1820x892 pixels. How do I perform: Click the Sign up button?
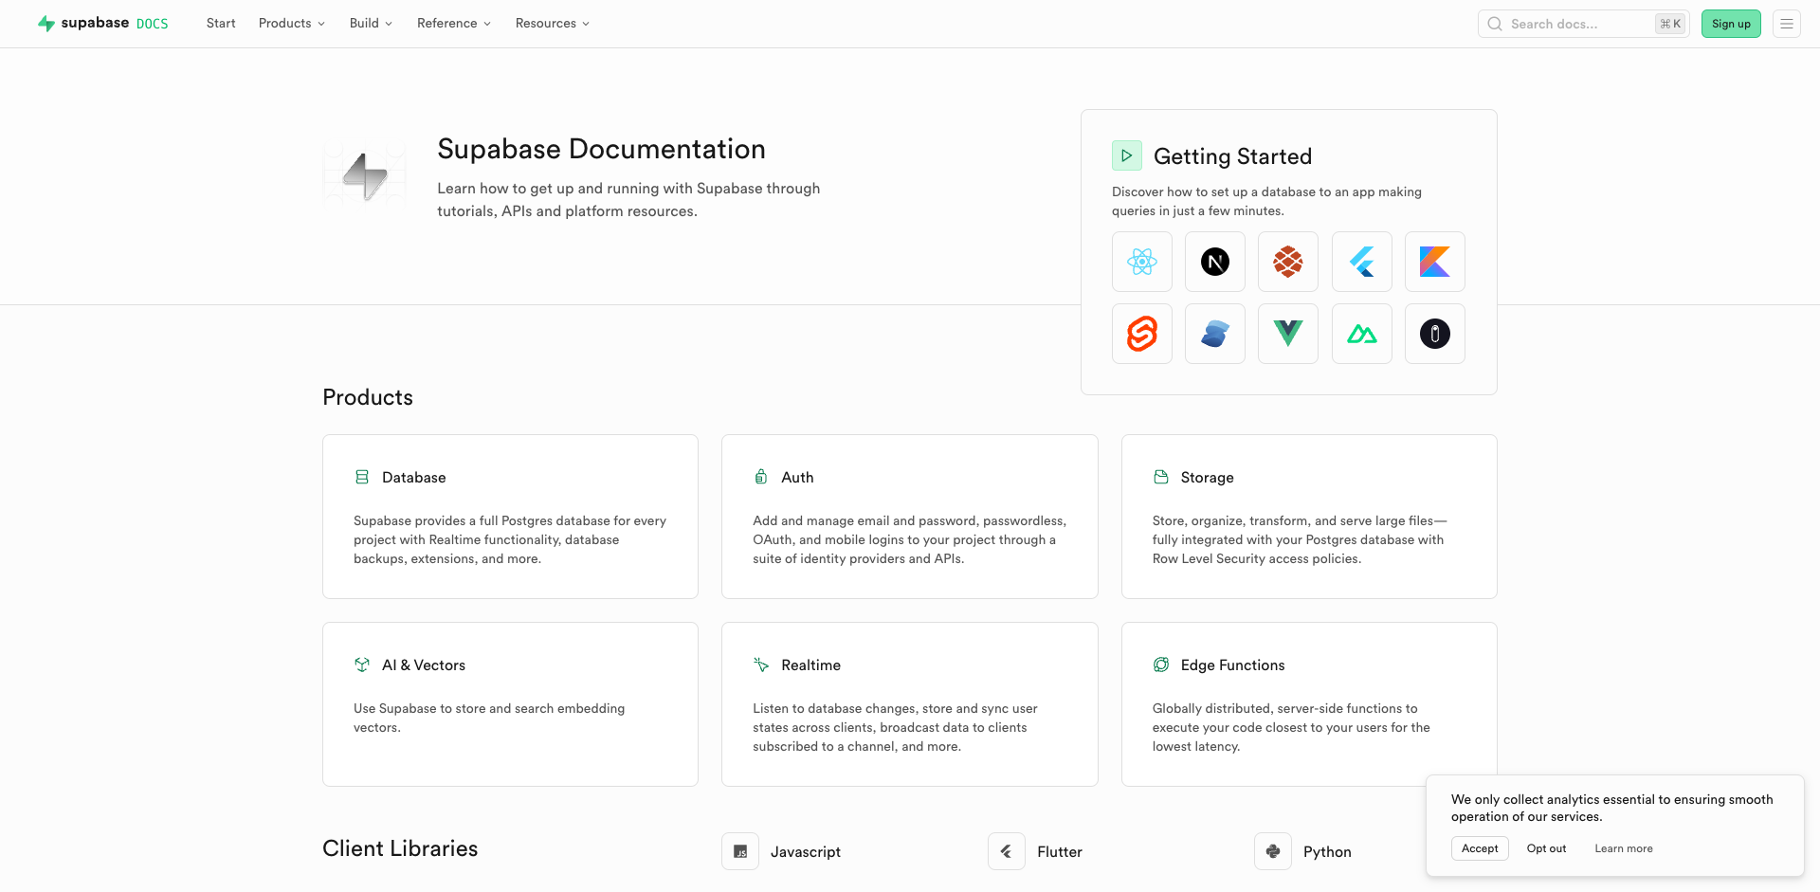pyautogui.click(x=1731, y=24)
